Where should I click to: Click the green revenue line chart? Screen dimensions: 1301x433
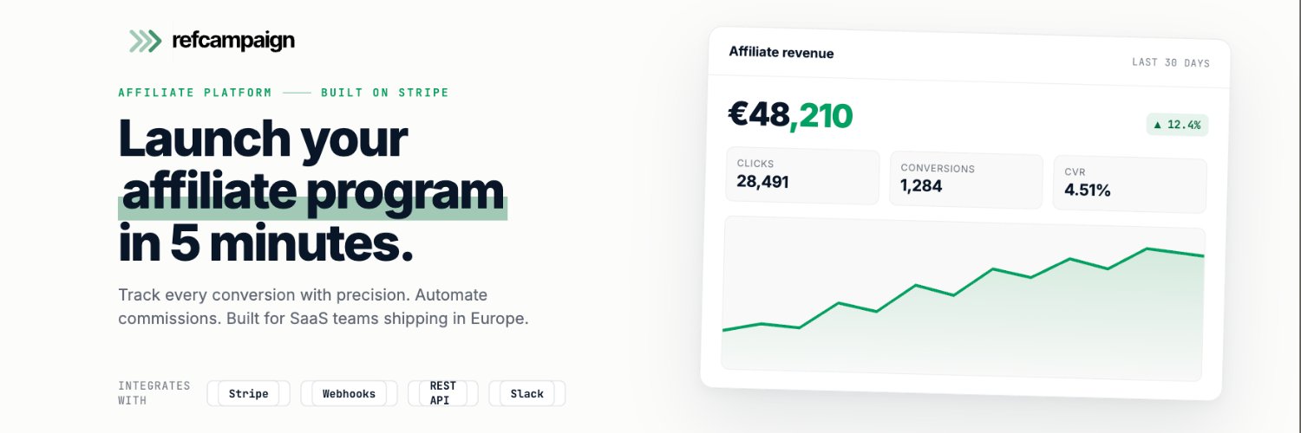tap(963, 299)
